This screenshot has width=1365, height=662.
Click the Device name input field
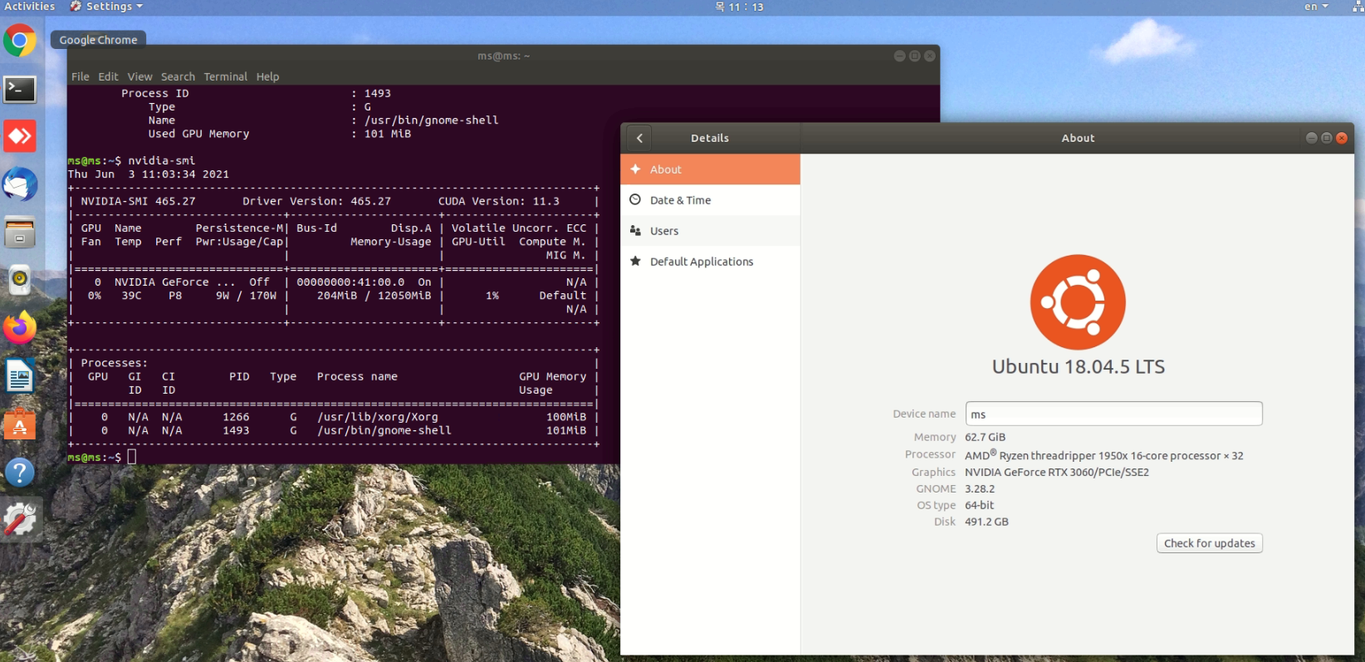[x=1113, y=414]
